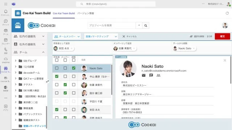Click the magnifier profile search button
Screen dimensions: 232x130
pos(146,26)
